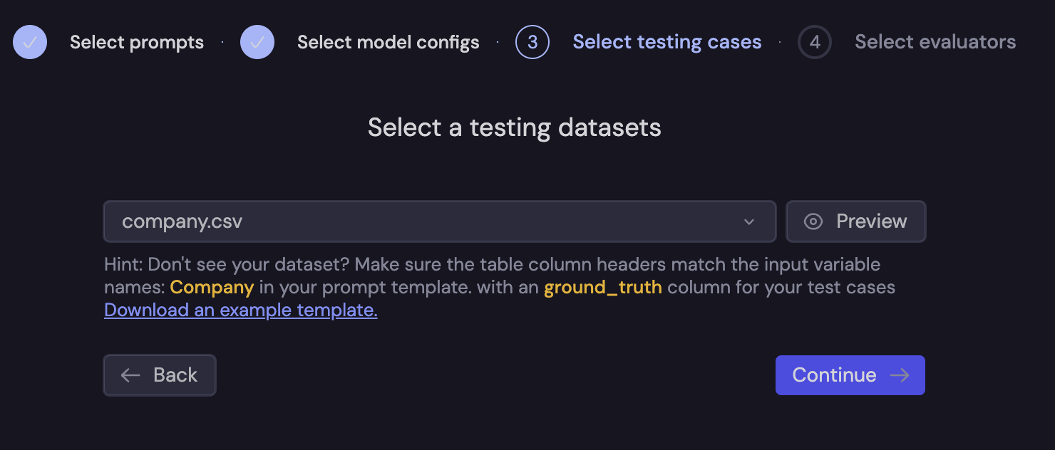
Task: Click the circled number 3 step indicator
Action: 532,42
